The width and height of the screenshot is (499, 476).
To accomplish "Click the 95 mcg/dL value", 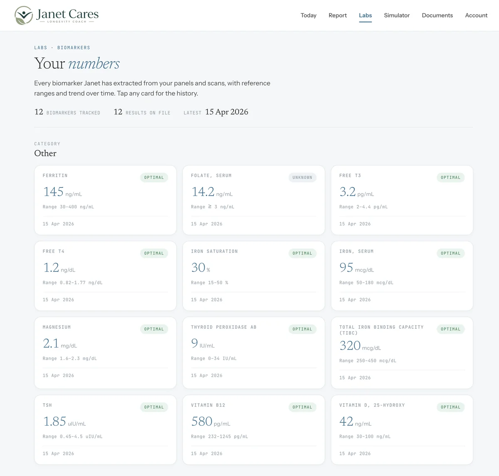I will coord(357,268).
